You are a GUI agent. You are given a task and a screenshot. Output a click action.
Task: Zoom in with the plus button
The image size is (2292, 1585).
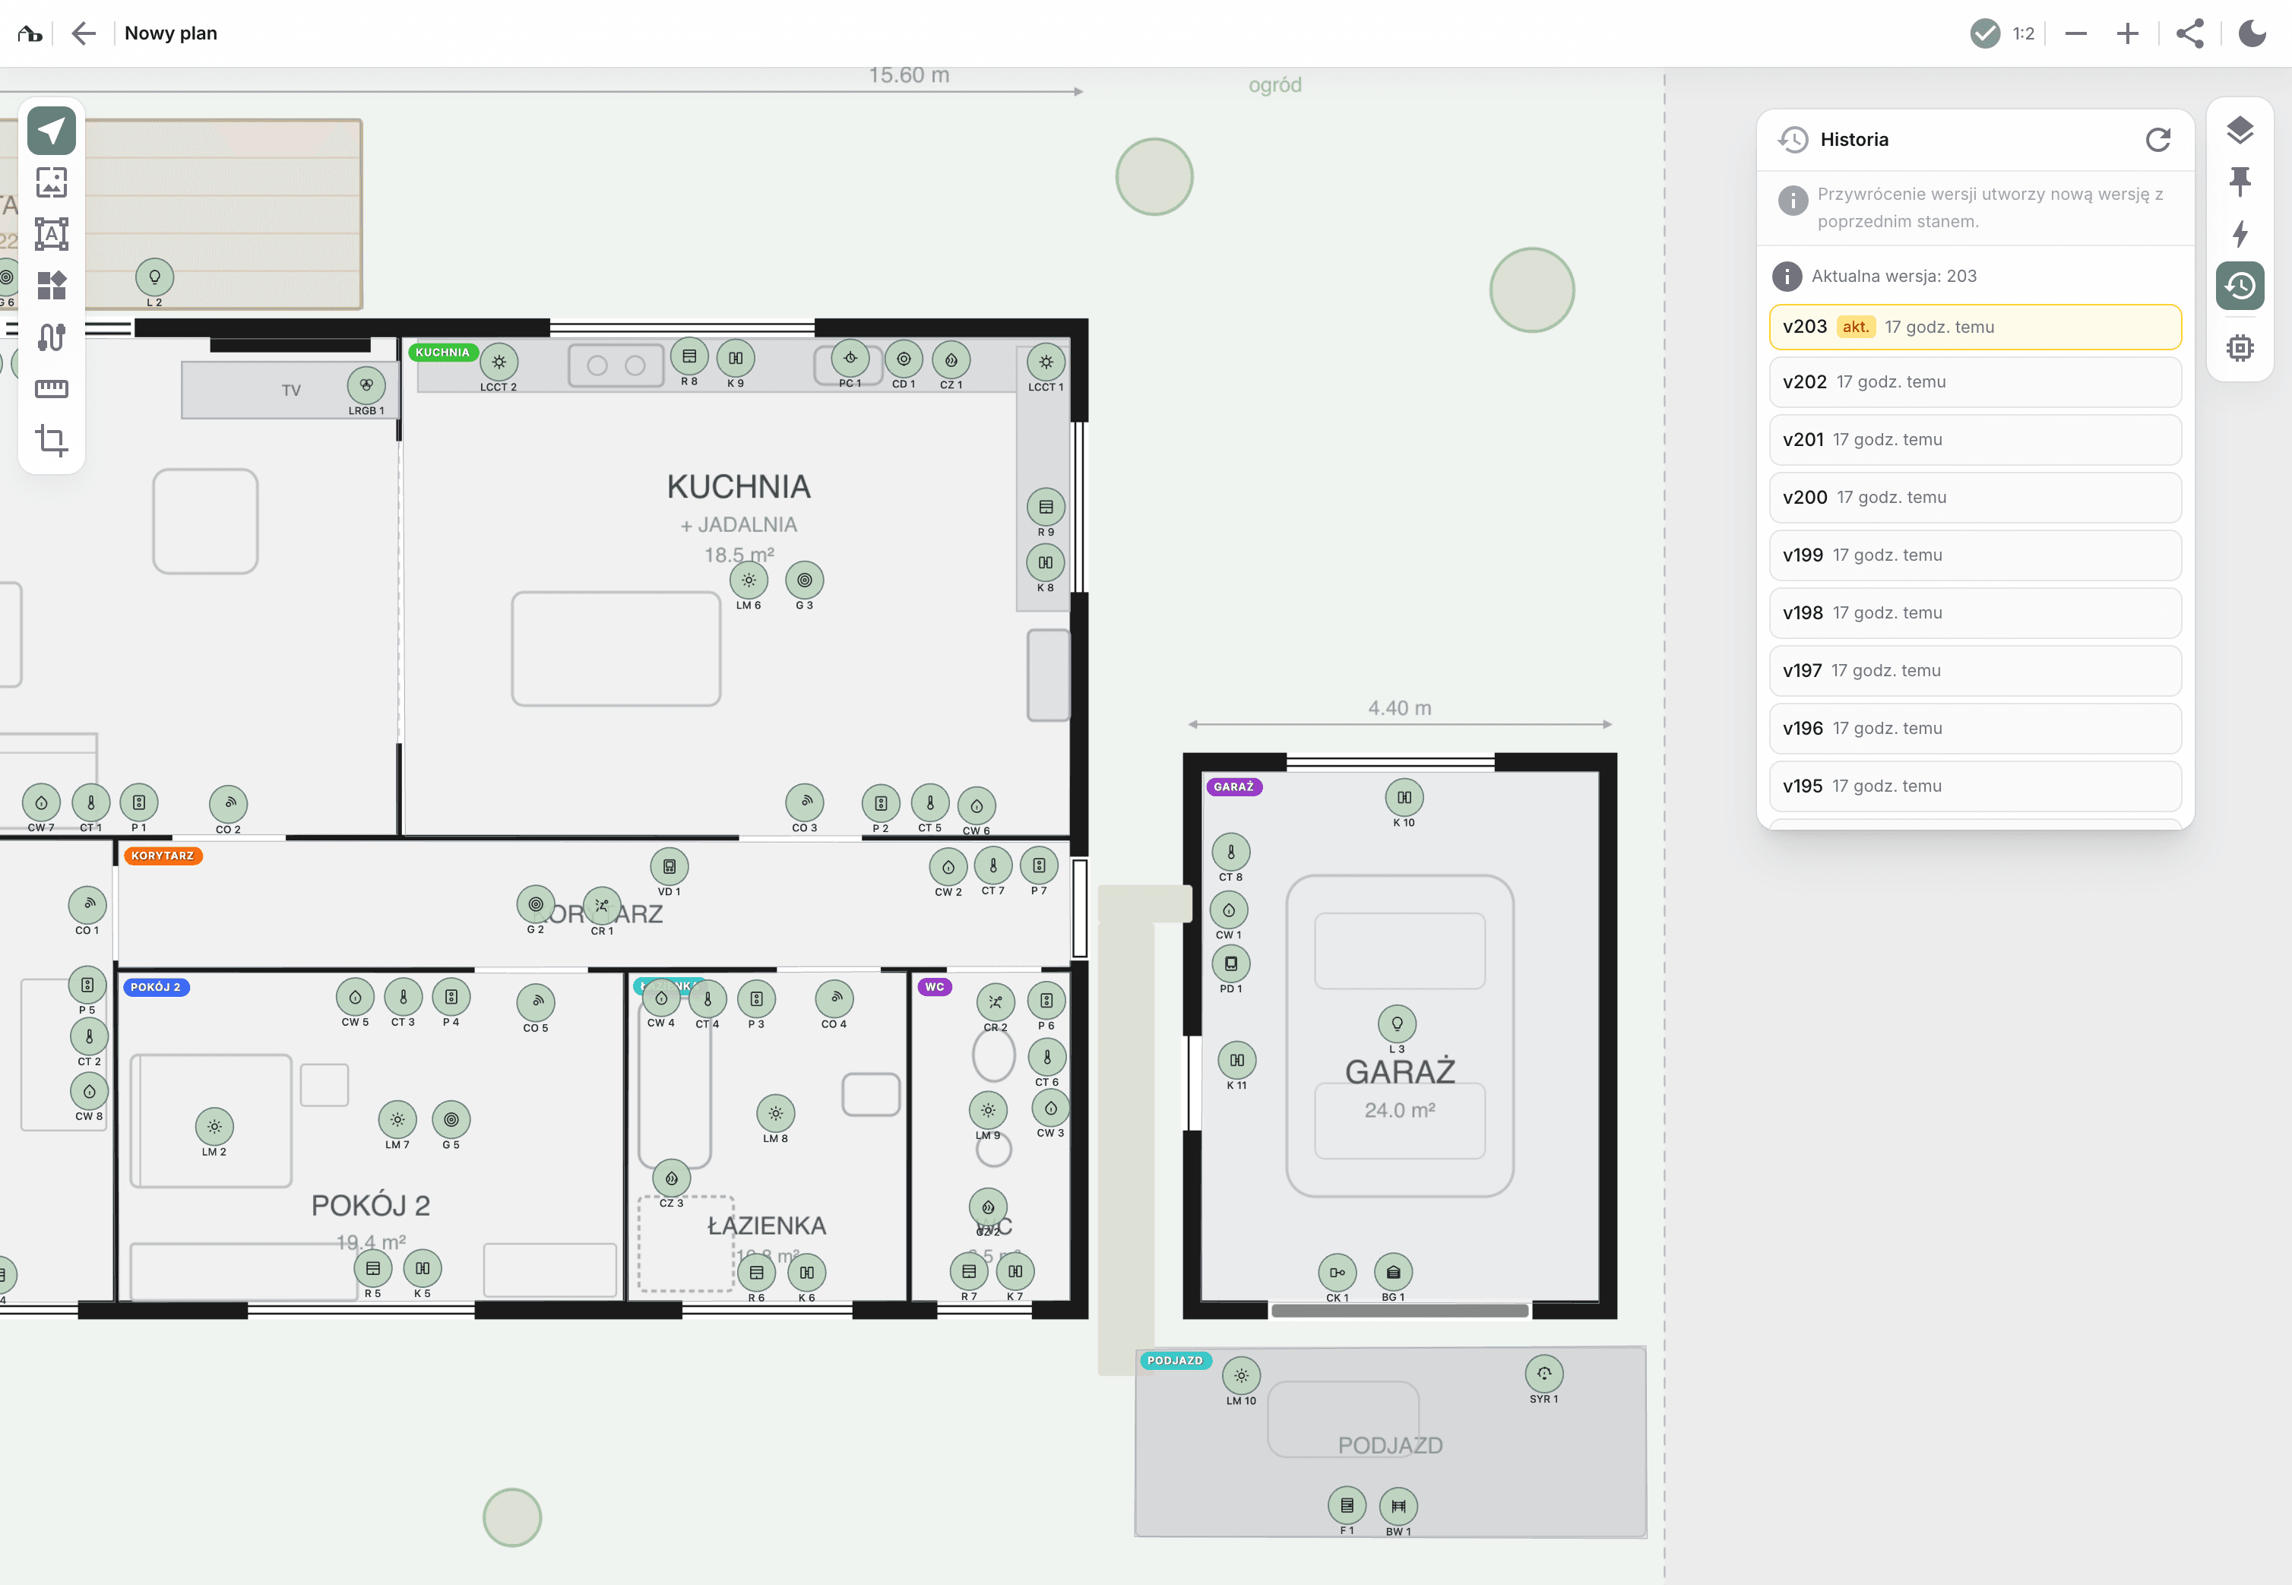coord(2126,33)
